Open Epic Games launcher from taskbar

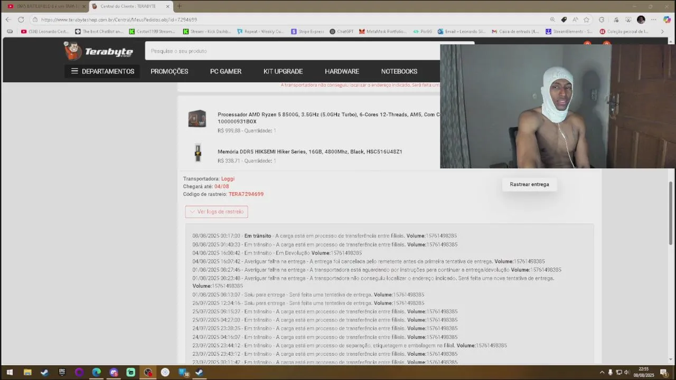coord(62,372)
